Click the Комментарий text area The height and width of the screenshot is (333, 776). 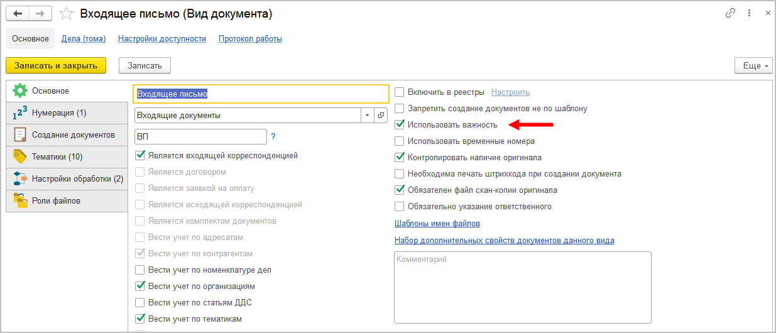click(x=522, y=287)
